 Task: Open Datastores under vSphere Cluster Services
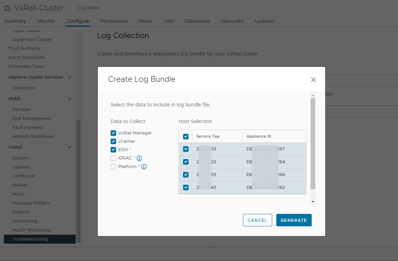24,88
